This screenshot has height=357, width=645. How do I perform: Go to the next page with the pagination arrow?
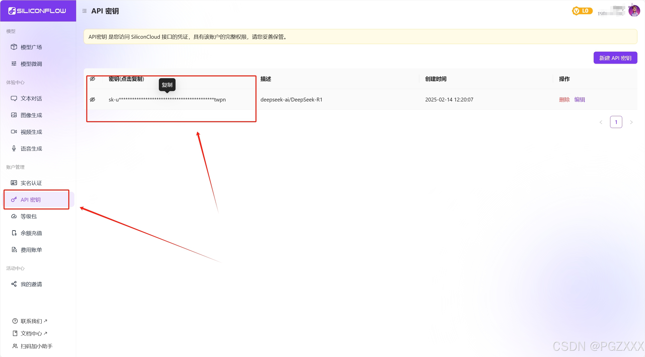point(631,122)
